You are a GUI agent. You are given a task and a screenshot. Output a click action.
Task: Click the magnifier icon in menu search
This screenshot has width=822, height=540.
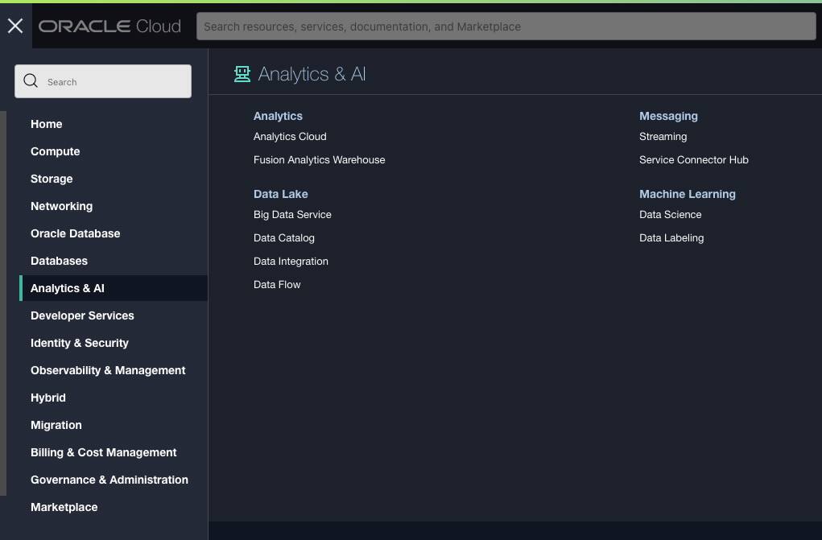tap(31, 80)
